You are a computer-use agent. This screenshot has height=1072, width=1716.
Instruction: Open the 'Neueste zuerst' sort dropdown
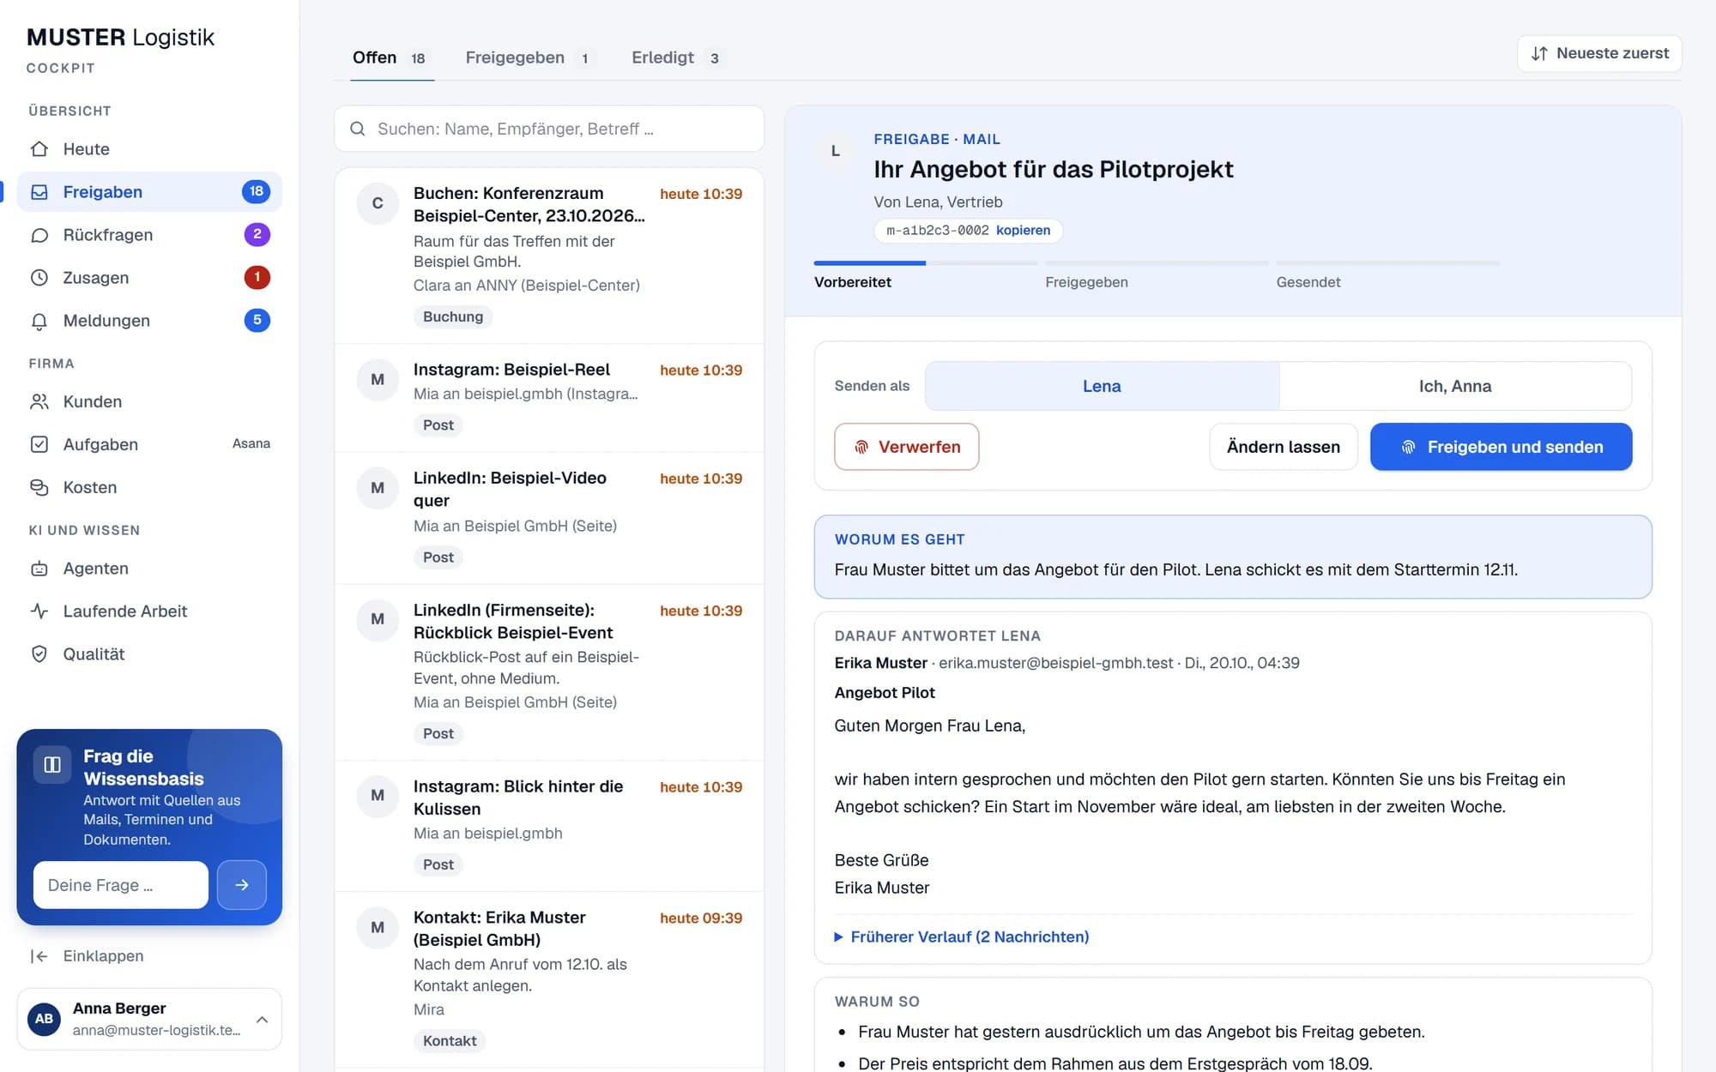1599,53
